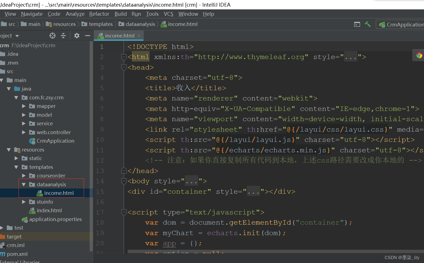Image resolution: width=424 pixels, height=263 pixels.
Task: Open the Help menu
Action: pos(208,14)
